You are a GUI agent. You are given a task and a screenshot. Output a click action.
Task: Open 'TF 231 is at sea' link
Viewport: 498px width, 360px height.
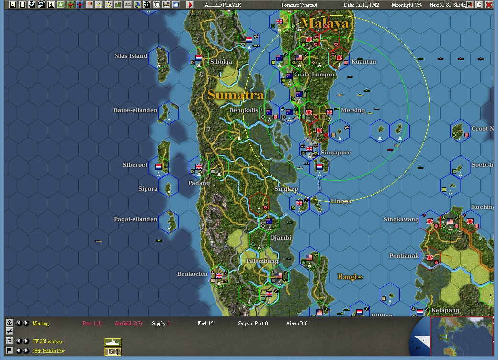(x=47, y=342)
